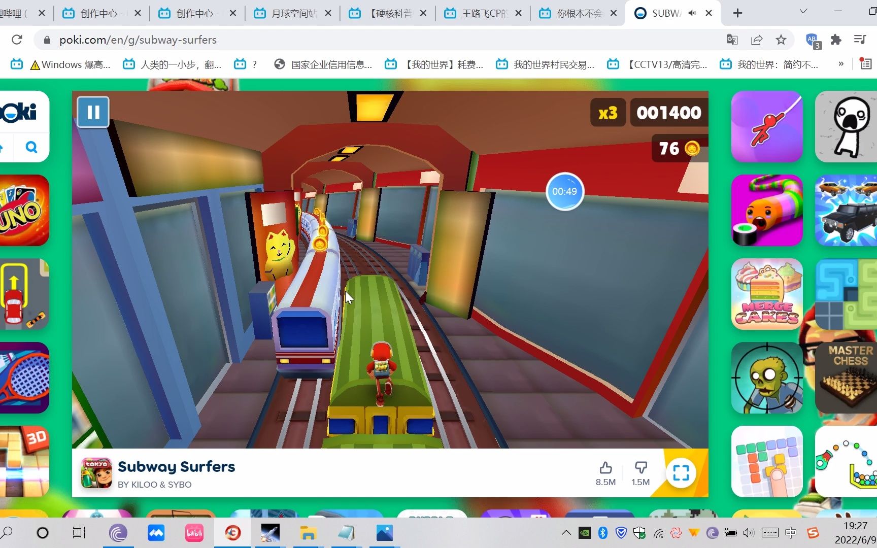Open the Merge Cakes game thumbnail

tap(767, 294)
